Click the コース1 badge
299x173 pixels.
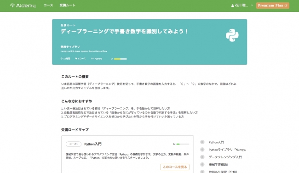click(x=74, y=144)
